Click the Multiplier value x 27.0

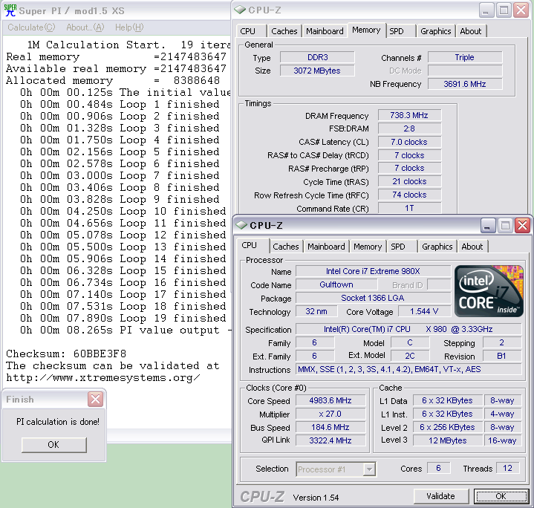pos(331,414)
